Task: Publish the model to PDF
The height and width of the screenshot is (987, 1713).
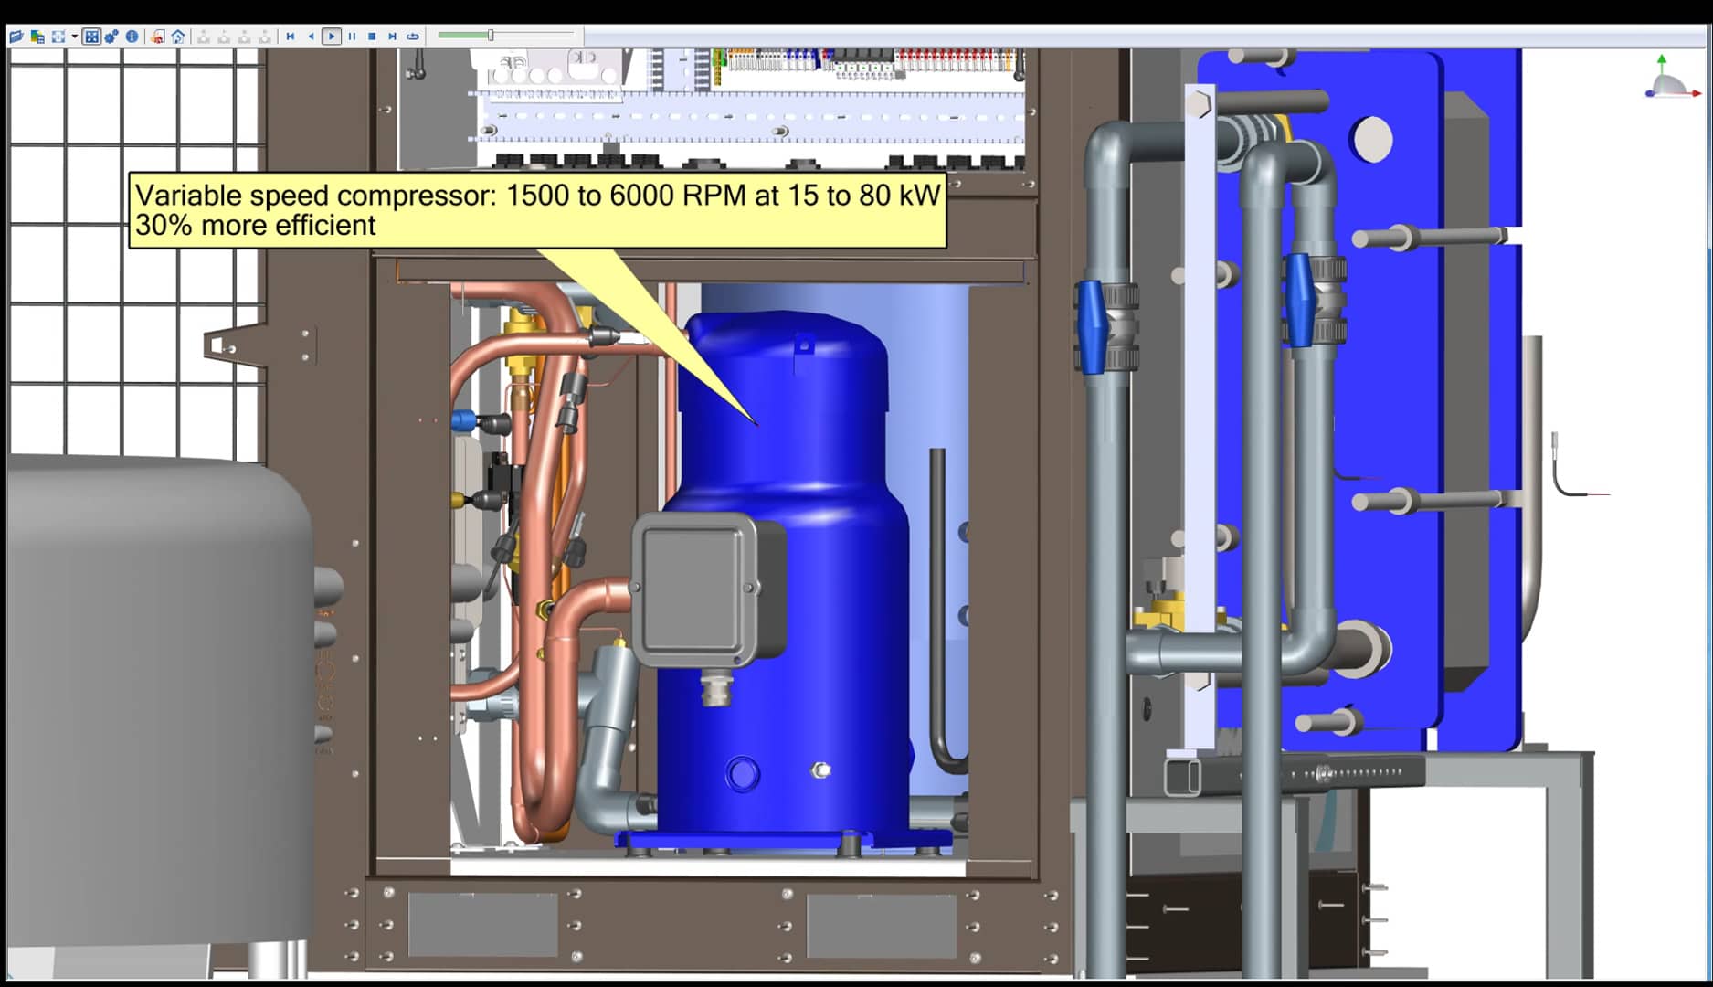Action: (x=156, y=37)
